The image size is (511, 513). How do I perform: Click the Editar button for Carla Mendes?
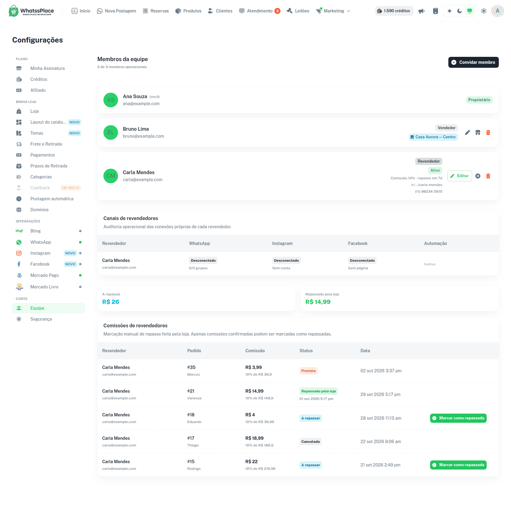460,176
